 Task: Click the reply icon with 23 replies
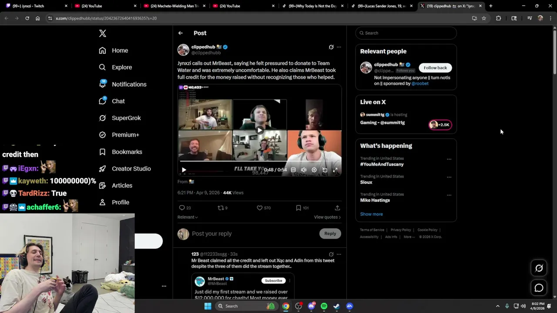185,208
